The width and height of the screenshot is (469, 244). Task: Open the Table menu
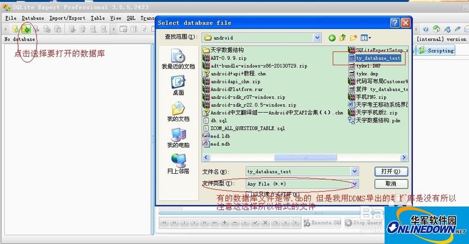click(98, 18)
